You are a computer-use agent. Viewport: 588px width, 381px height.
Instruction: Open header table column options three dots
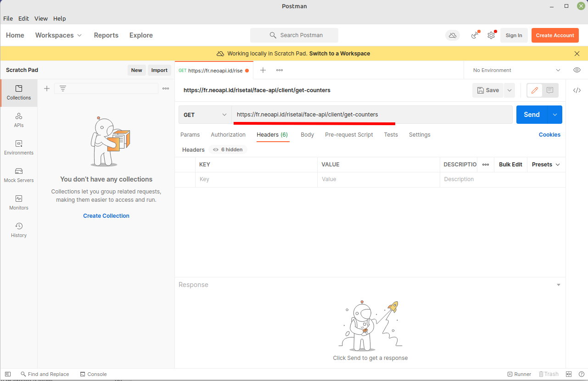[x=486, y=165]
